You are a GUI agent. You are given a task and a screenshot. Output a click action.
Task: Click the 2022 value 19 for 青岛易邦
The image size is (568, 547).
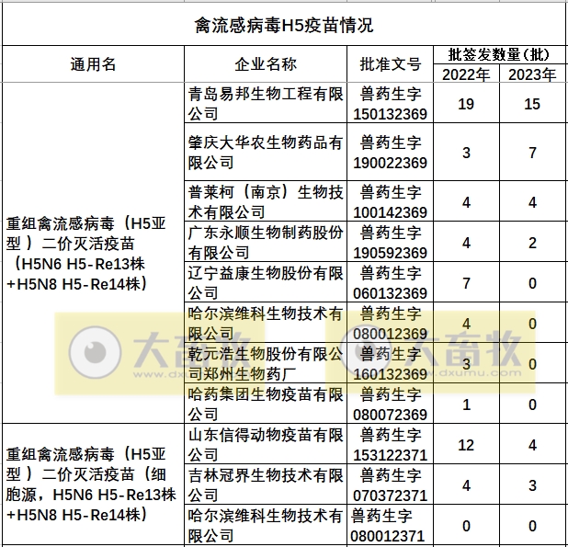point(466,104)
